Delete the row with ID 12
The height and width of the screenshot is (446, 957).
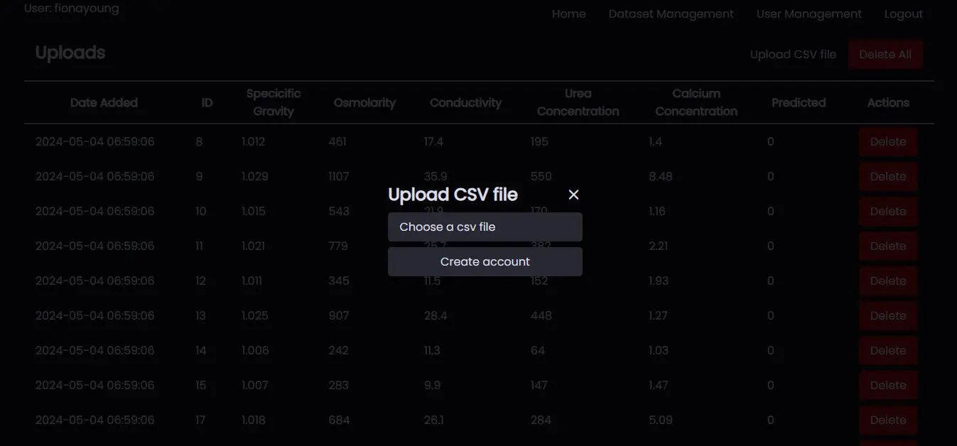(x=887, y=281)
